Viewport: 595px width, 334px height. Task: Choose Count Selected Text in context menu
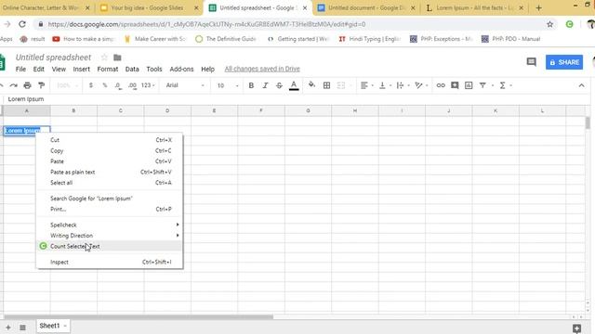[x=110, y=246]
